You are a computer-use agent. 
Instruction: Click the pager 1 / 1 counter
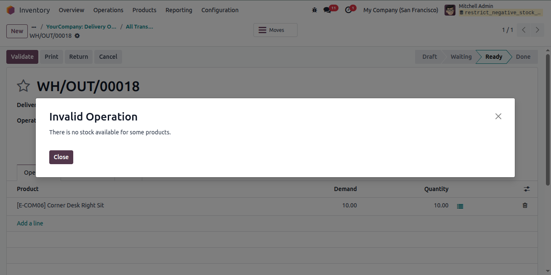507,30
